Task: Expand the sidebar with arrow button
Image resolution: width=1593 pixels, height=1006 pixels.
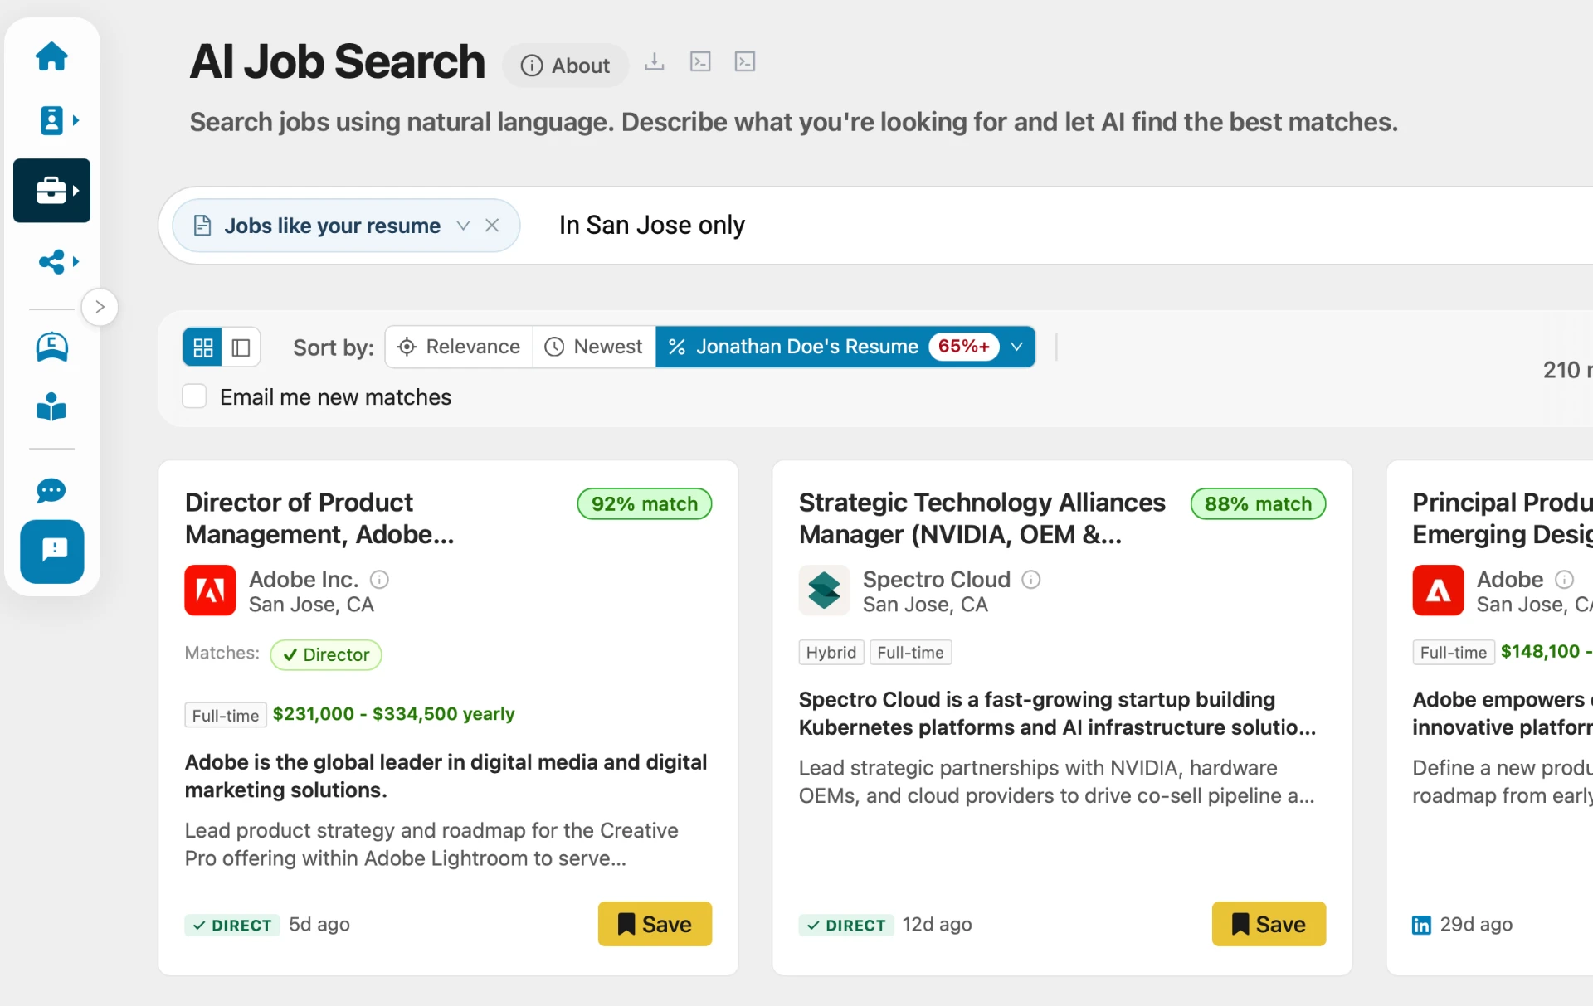Action: [100, 307]
